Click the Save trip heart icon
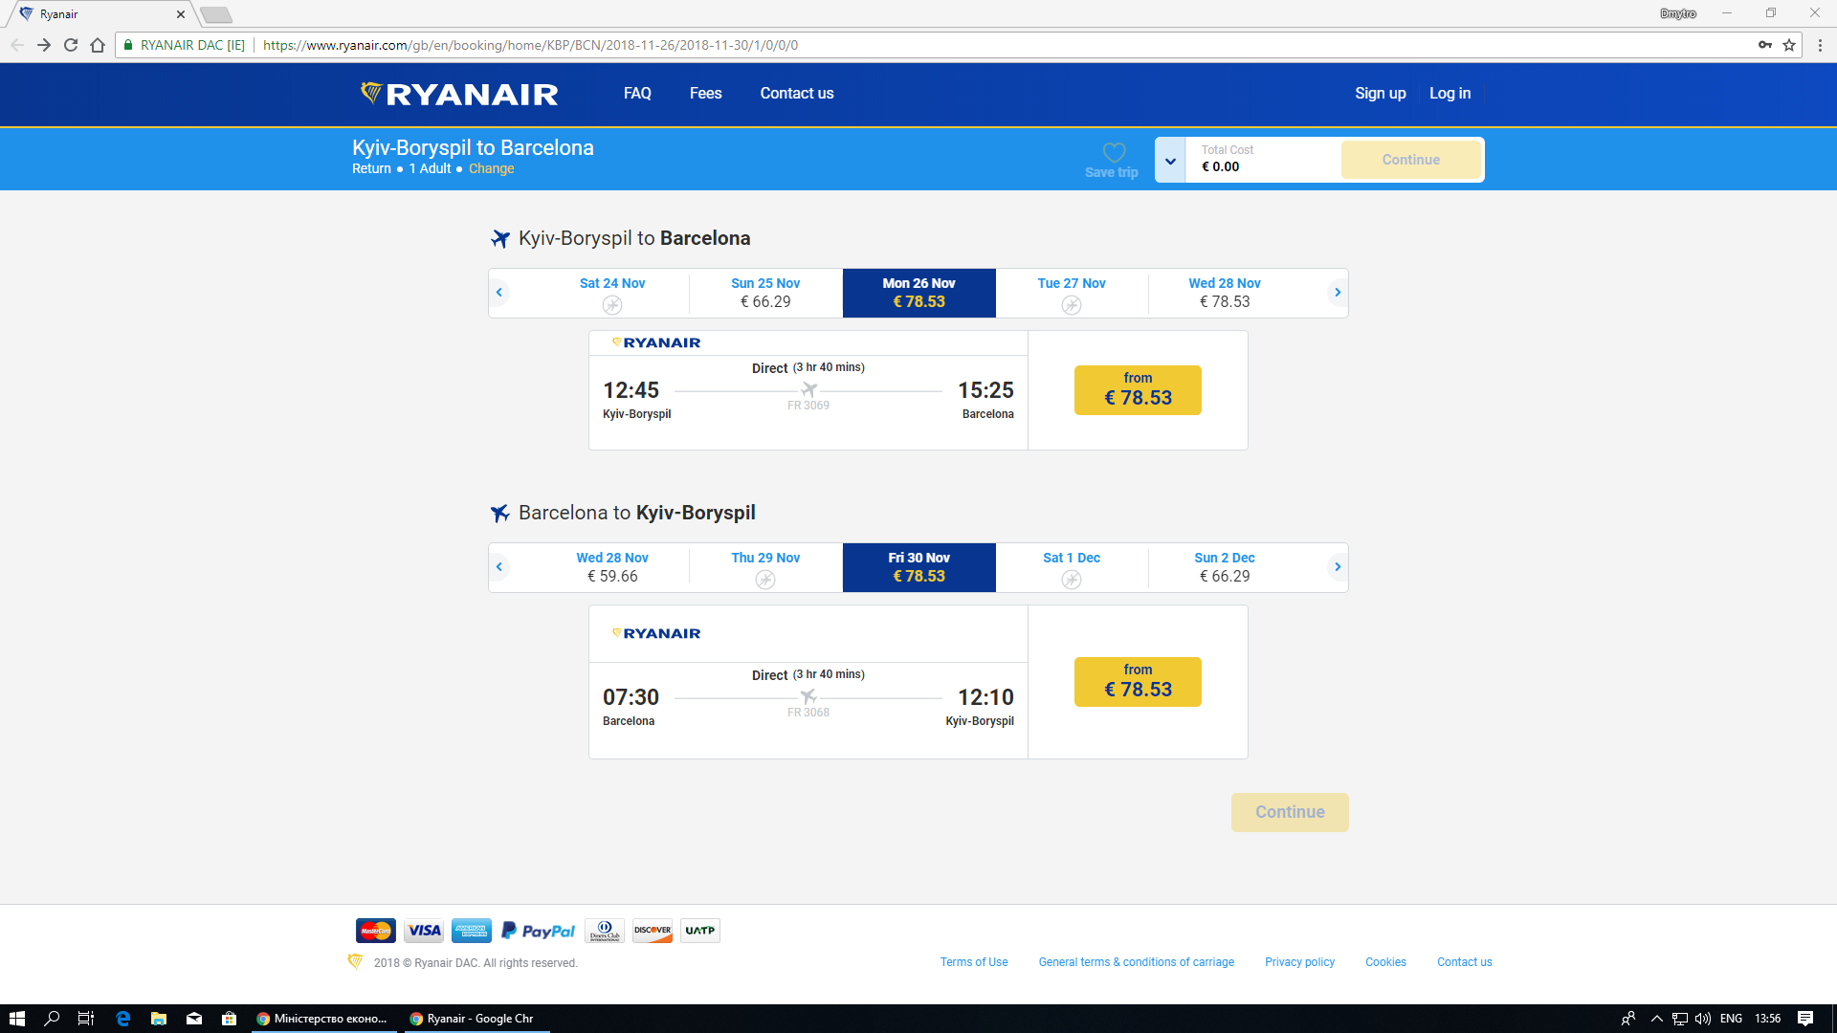The image size is (1837, 1033). pos(1113,153)
